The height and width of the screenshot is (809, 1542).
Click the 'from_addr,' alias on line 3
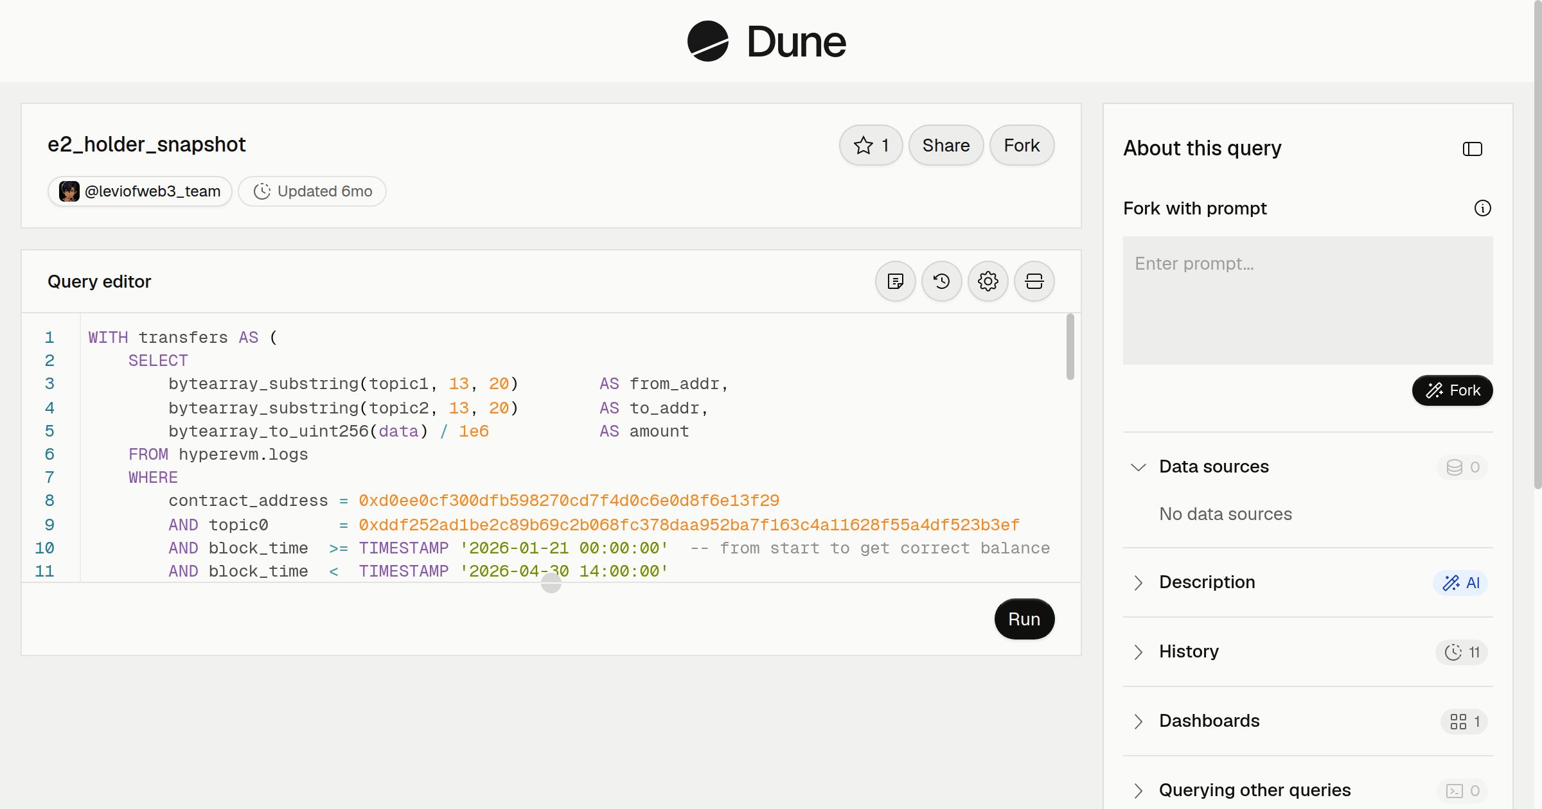click(x=678, y=384)
